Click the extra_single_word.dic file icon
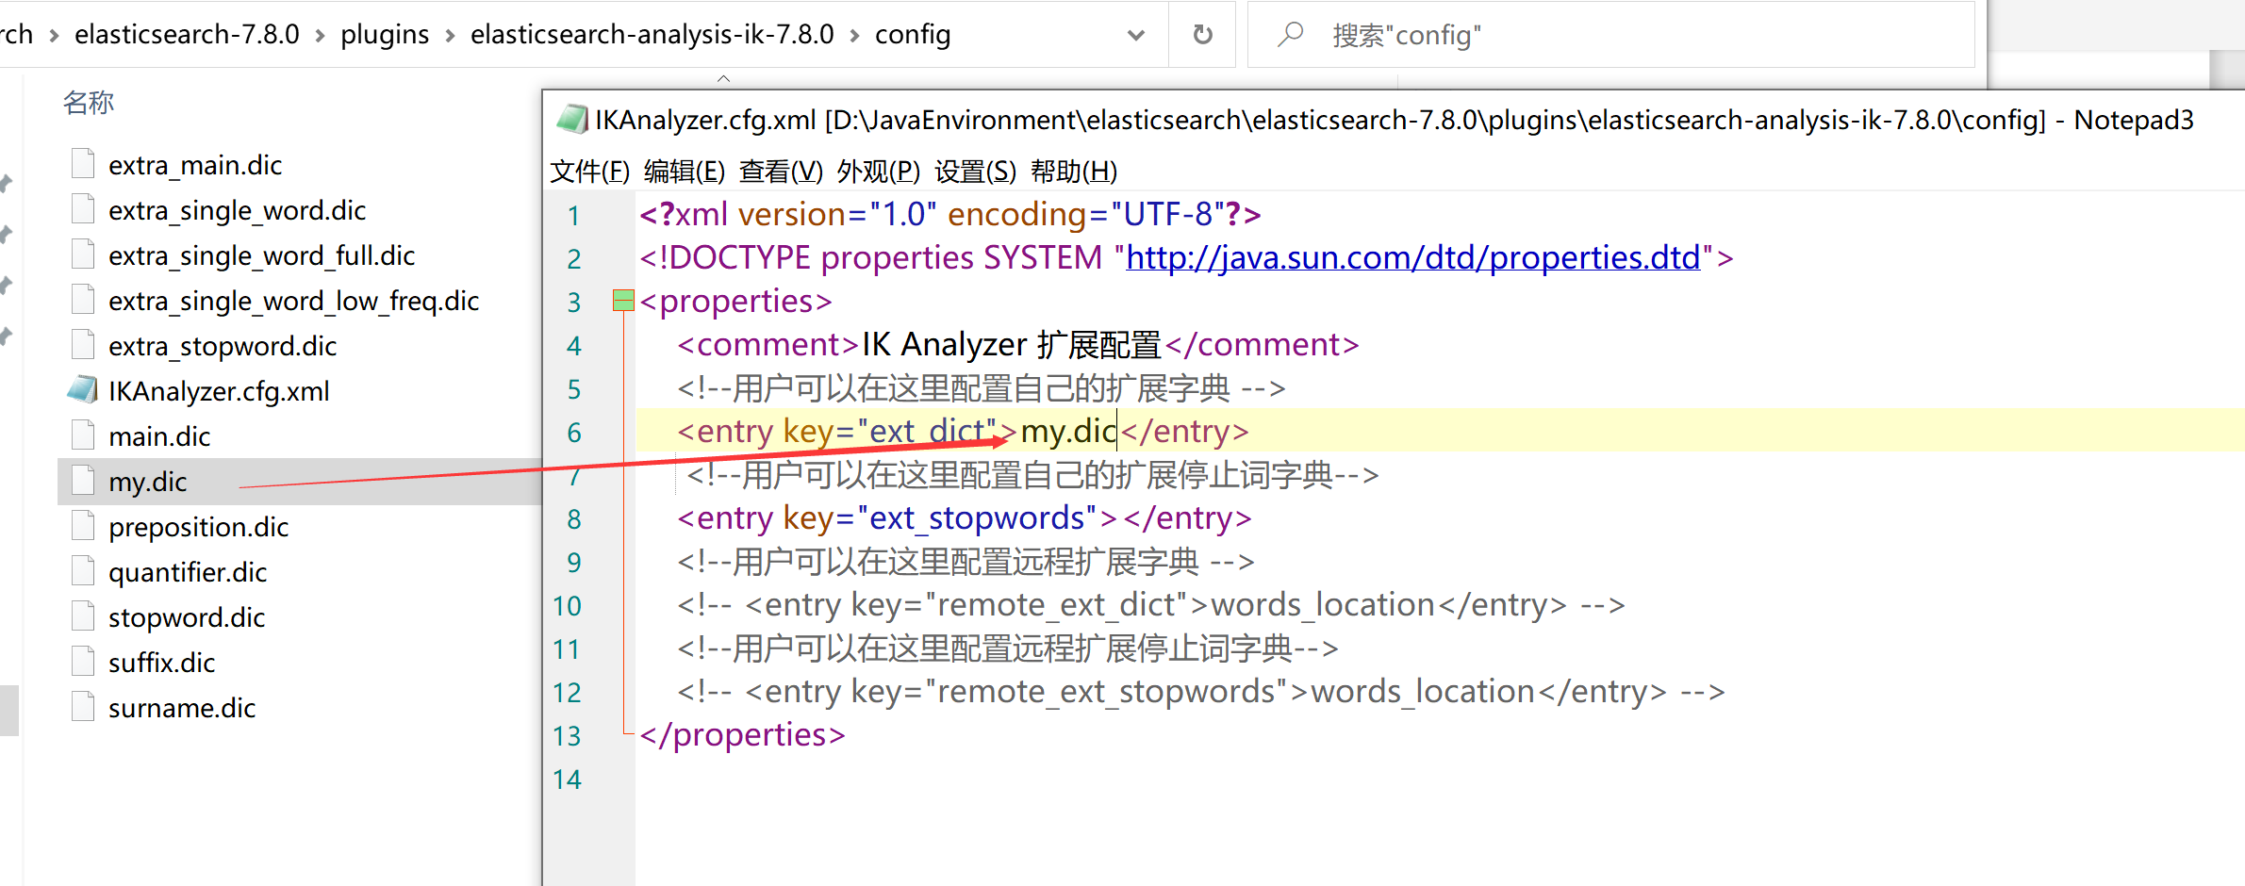 pos(83,209)
